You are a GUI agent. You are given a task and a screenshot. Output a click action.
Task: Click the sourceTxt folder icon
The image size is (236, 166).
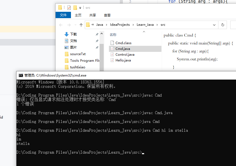(x=67, y=54)
